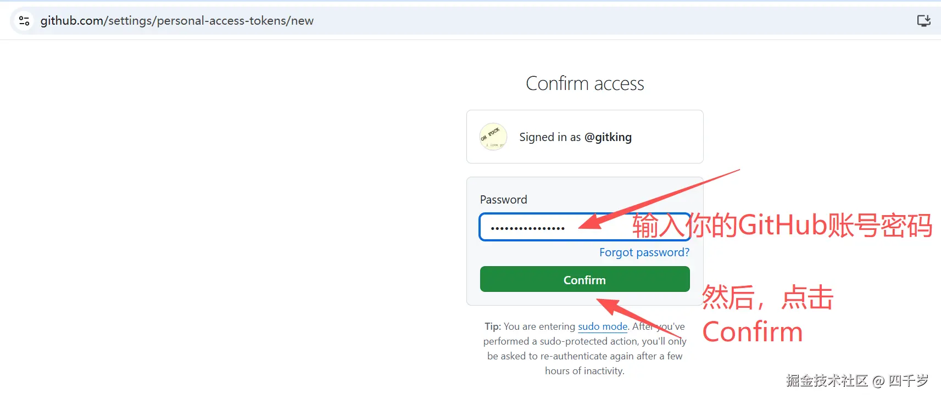The height and width of the screenshot is (400, 941).
Task: Click the 掘金技术社区 watermark text
Action: click(x=827, y=380)
